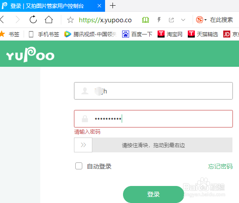Open the JD 京东 bookmark
Image resolution: width=239 pixels, height=203 pixels.
coord(231,34)
